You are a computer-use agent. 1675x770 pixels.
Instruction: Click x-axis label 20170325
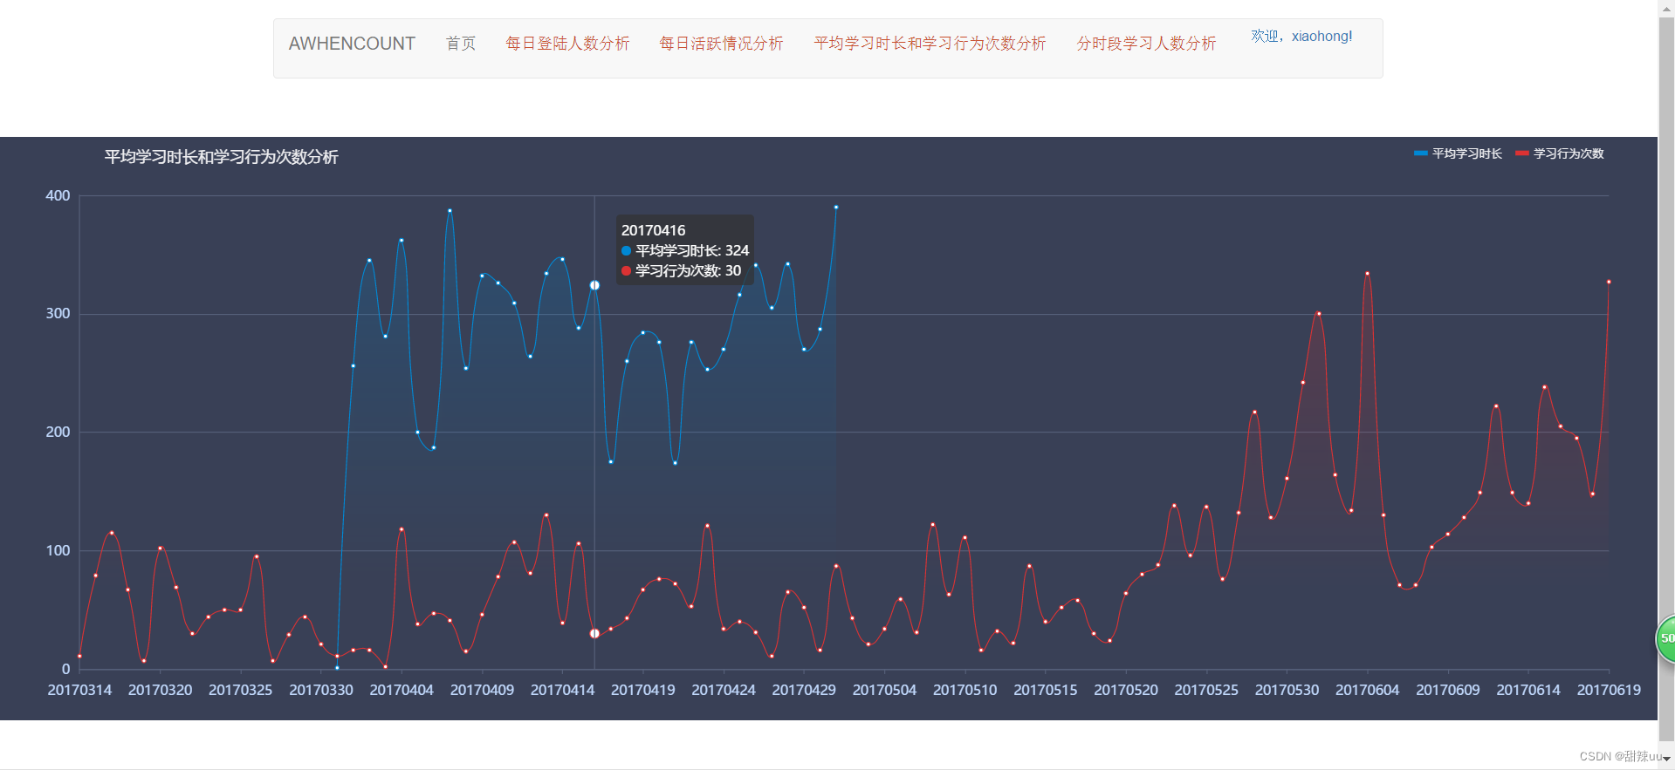[240, 690]
